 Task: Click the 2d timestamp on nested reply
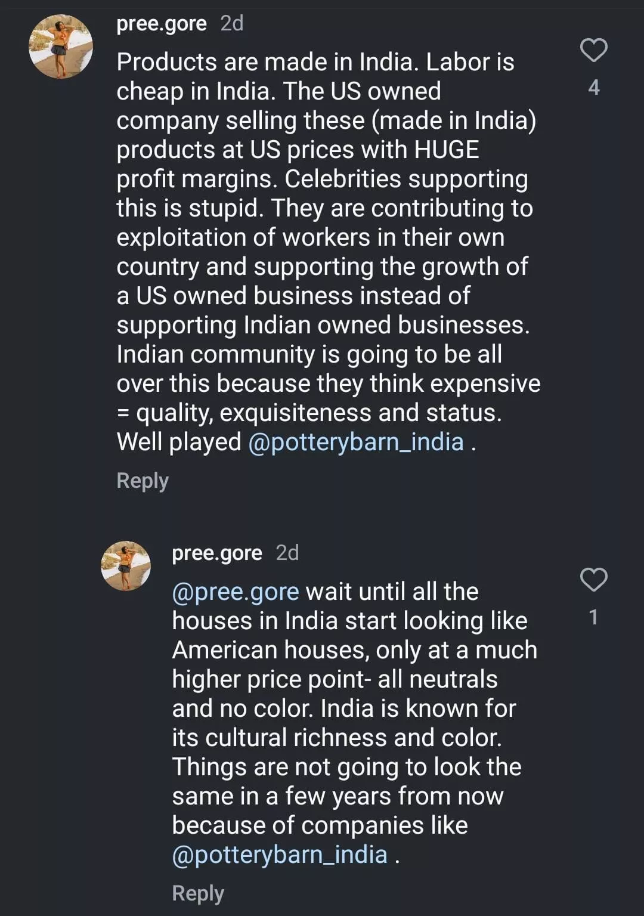pos(287,553)
